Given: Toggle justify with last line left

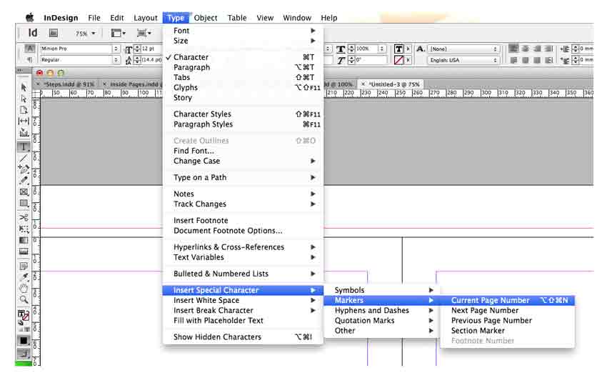Looking at the screenshot, I should 513,60.
